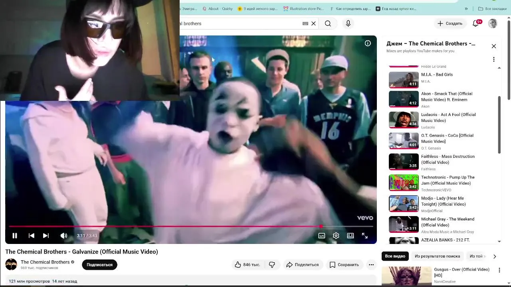Dislike the video
The image size is (511, 287).
[x=272, y=265]
